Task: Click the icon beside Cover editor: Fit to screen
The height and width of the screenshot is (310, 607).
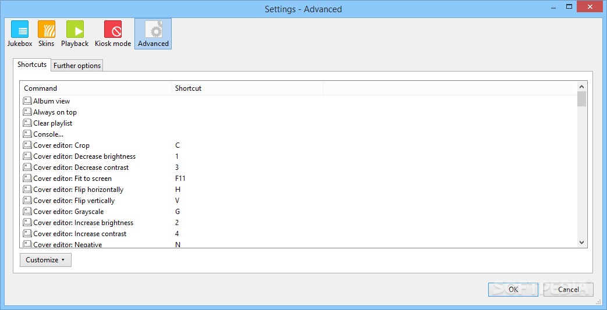Action: [27, 178]
